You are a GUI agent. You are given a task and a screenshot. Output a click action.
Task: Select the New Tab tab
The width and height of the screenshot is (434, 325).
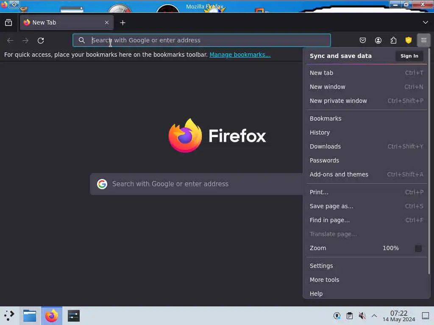[x=67, y=22]
